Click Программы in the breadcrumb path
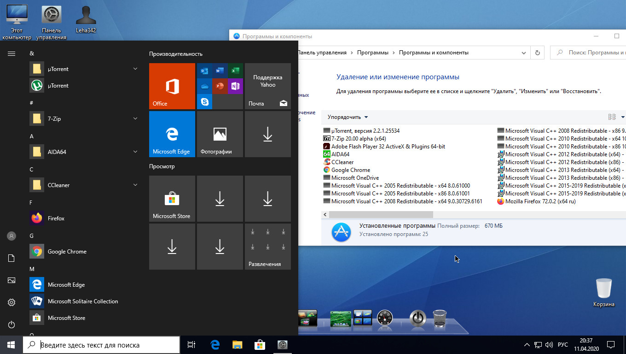The image size is (626, 354). (x=373, y=53)
